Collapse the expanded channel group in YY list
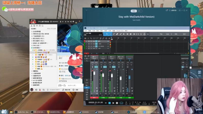The height and width of the screenshot is (114, 203). (x=32, y=48)
